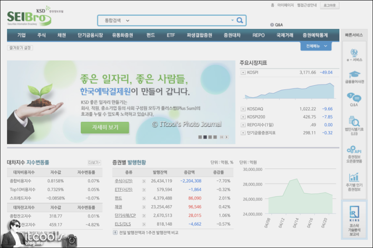Expand the REPO지수(1일) dropdown

tap(243, 125)
